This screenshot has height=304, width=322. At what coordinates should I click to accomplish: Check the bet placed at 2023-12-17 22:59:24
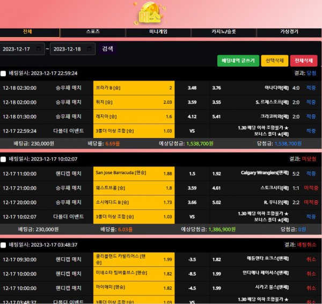pos(3,74)
